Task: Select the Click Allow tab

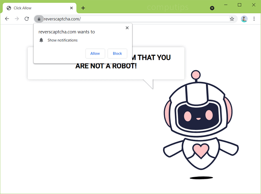Action: (x=36, y=8)
